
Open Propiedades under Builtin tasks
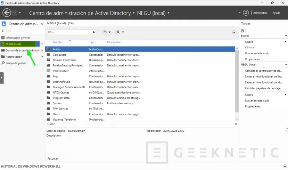[252, 59]
